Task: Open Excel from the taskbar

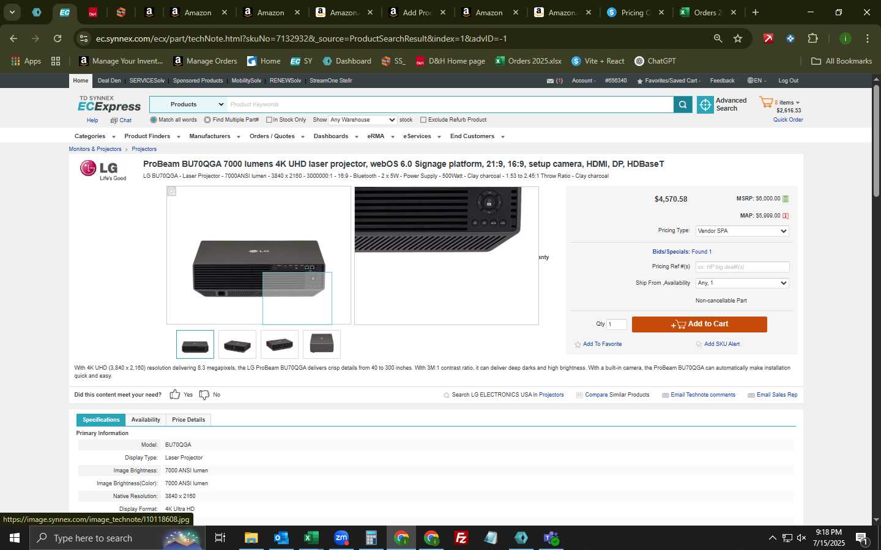Action: click(311, 538)
